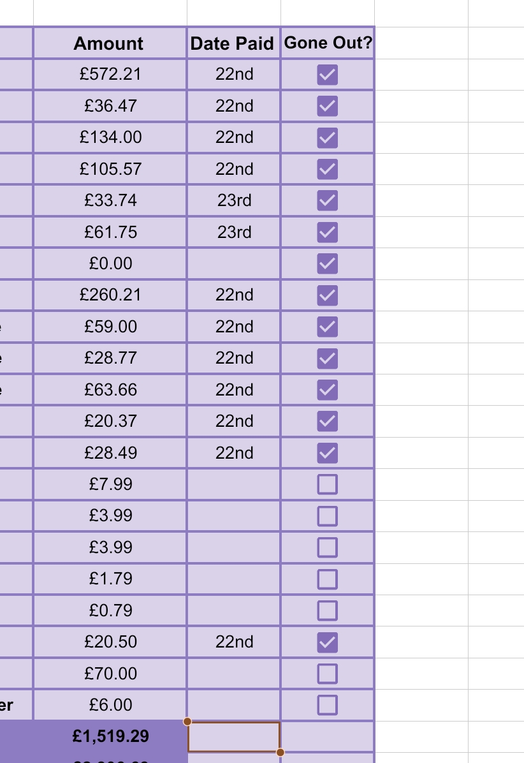Click the top-left selection handle of highlighted cell

point(187,721)
